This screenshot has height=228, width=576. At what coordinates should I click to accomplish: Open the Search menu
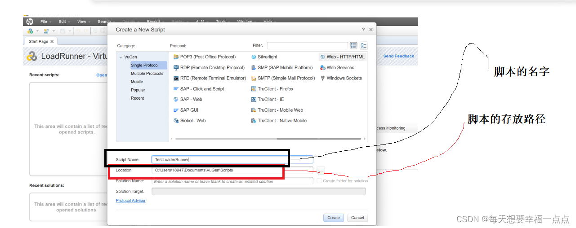104,22
